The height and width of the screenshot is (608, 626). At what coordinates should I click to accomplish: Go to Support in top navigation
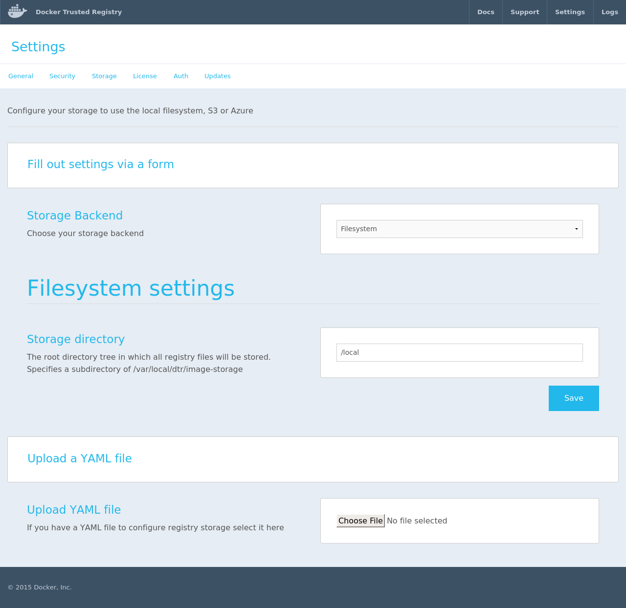point(525,12)
